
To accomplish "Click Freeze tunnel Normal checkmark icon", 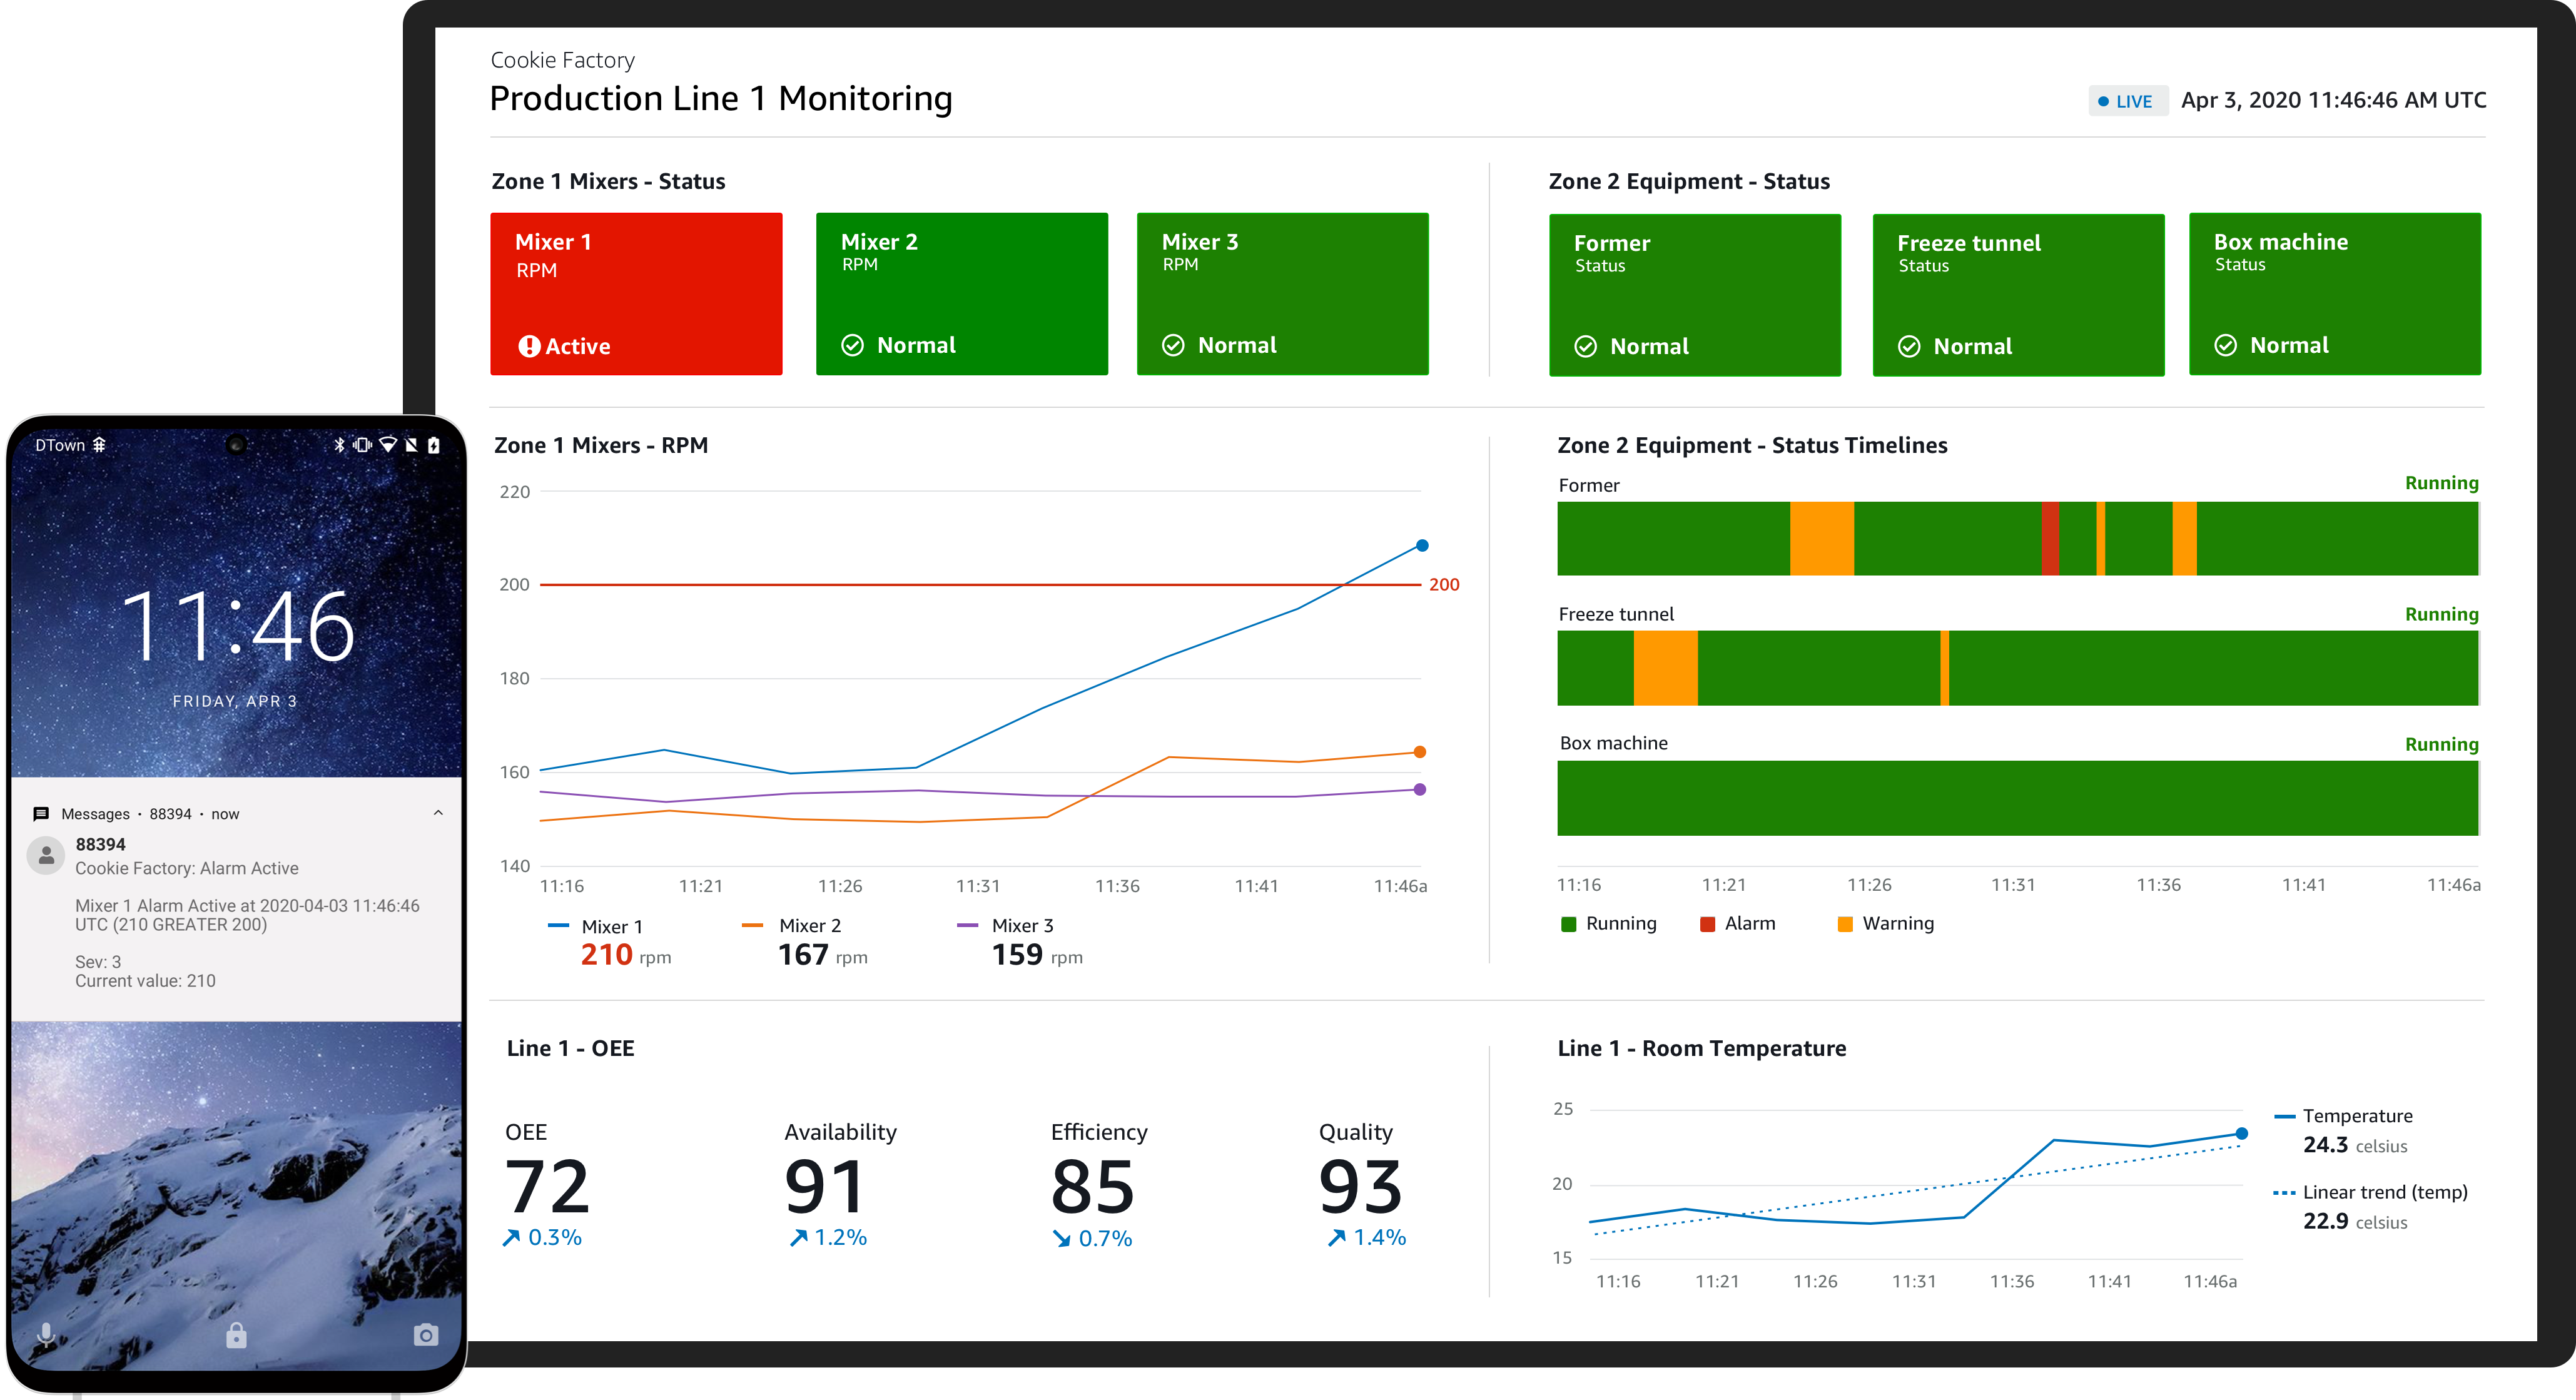I will [x=1909, y=346].
